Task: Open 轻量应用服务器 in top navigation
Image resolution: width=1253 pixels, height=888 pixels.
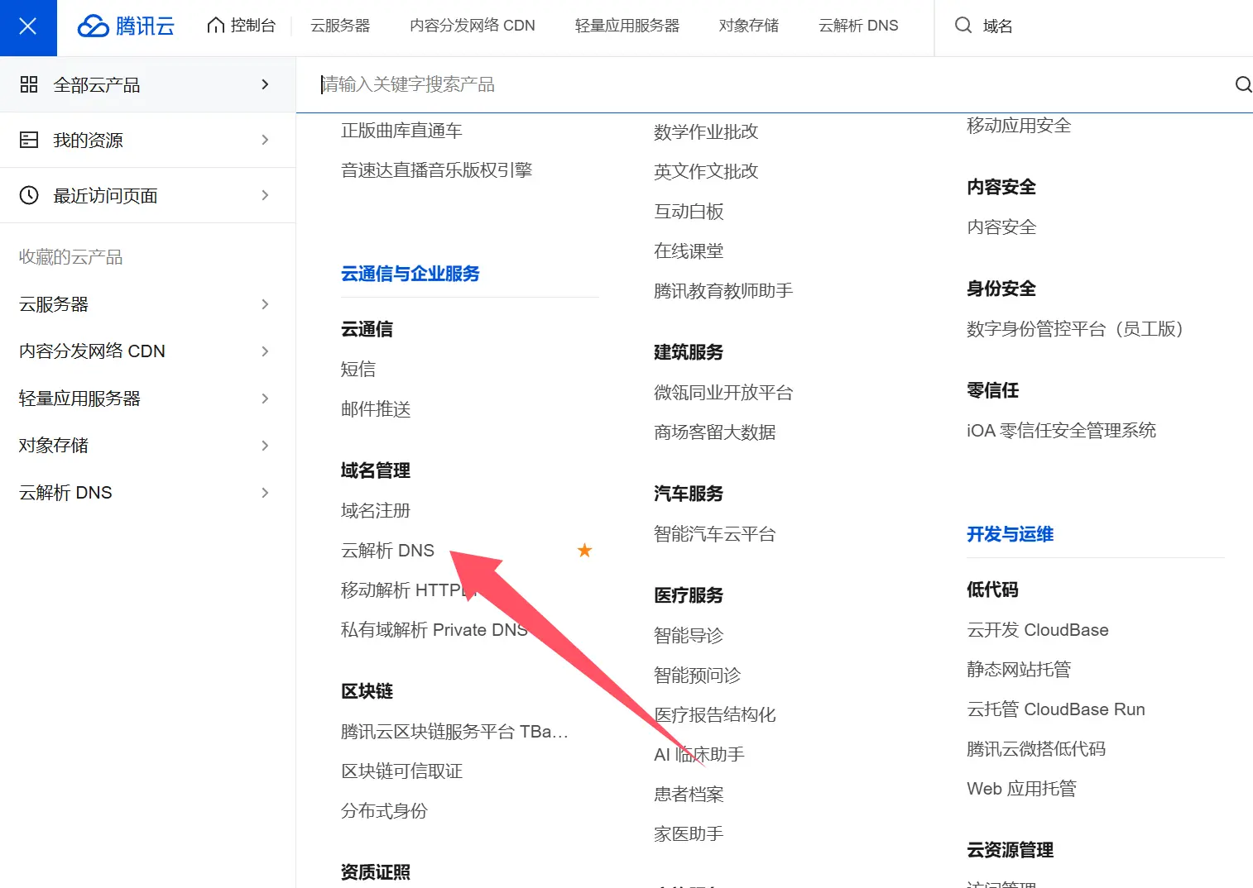Action: (x=626, y=26)
